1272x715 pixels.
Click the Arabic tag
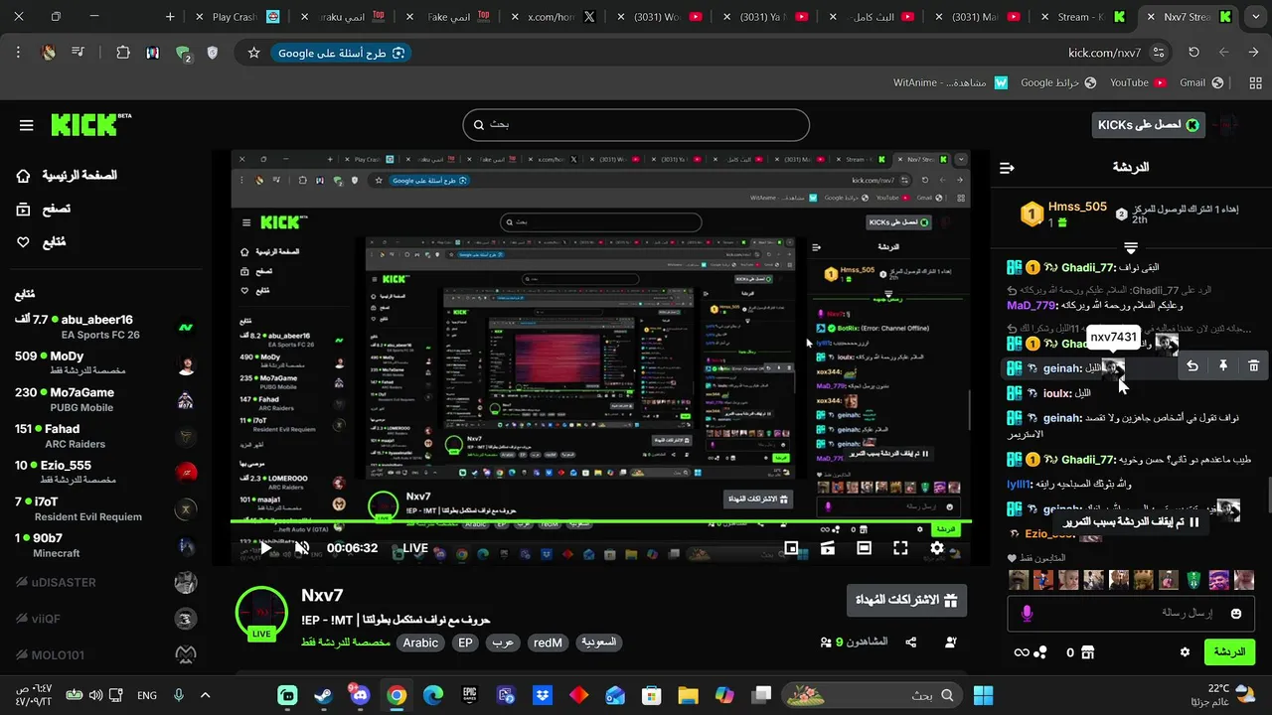tap(420, 643)
